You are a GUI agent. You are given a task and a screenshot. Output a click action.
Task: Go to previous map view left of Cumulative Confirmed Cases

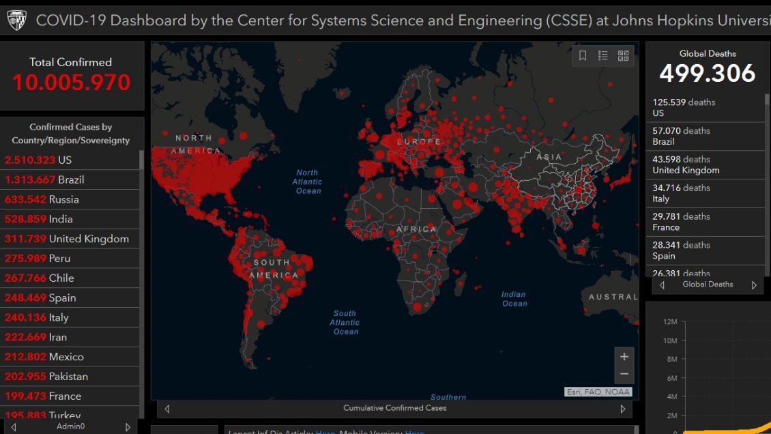(x=167, y=409)
